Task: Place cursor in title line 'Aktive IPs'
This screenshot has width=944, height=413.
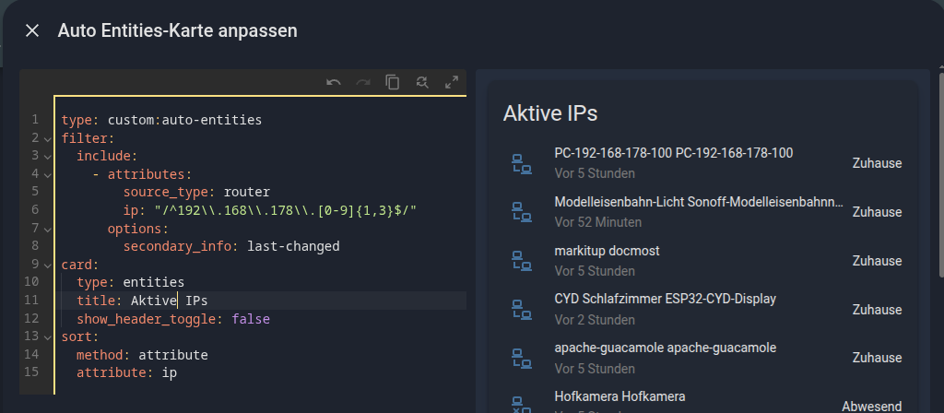Action: tap(177, 301)
